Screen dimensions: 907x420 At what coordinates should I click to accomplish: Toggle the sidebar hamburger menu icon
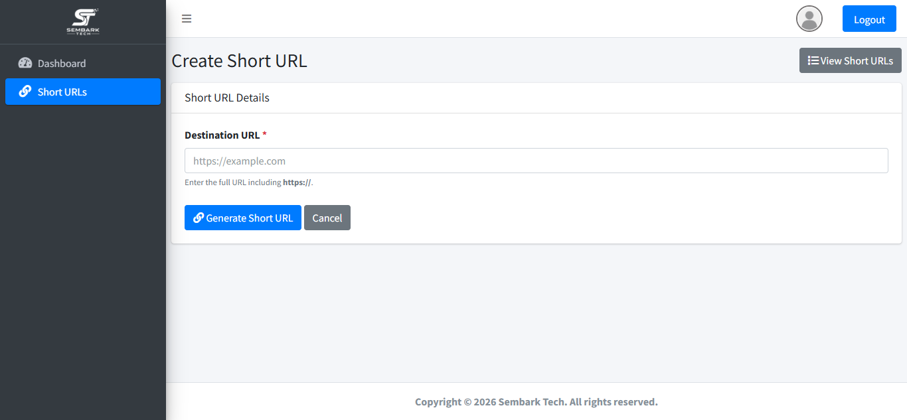(x=187, y=19)
